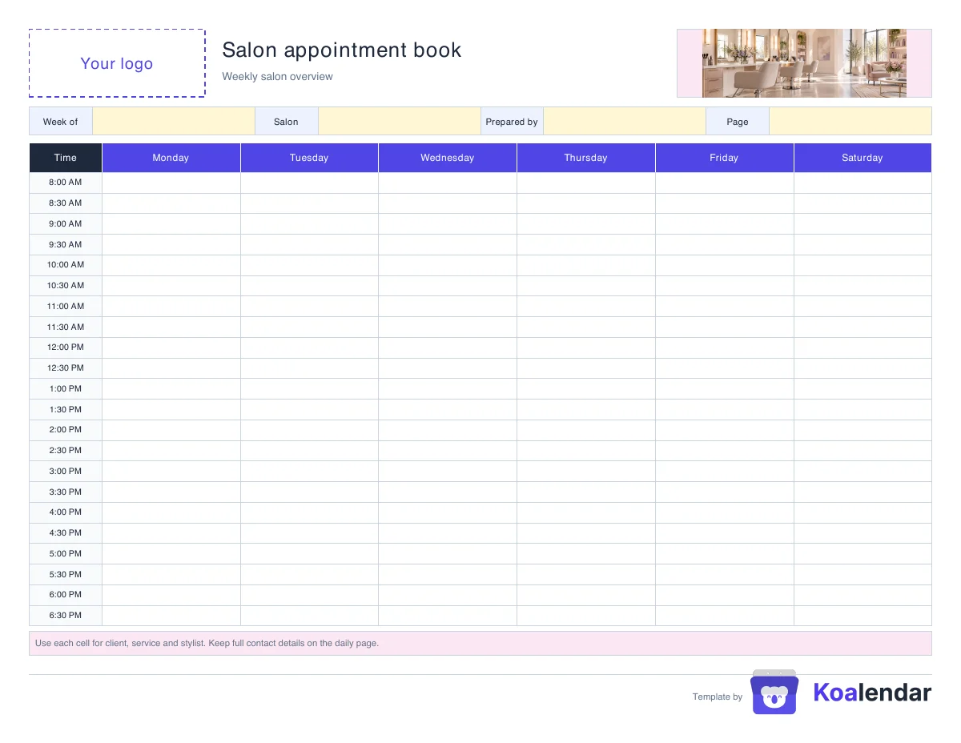This screenshot has height=743, width=961.
Task: Click the '12:00 PM' time label
Action: pos(66,347)
